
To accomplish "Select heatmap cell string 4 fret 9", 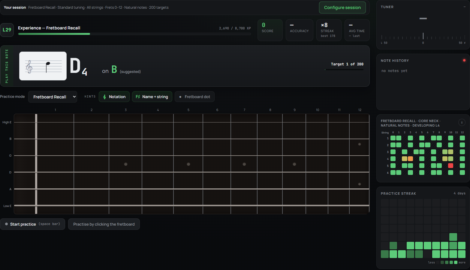I will coord(445,159).
